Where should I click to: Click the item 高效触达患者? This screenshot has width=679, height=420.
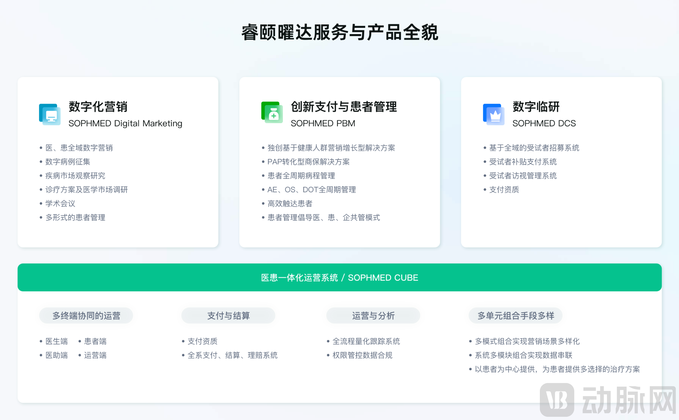coord(290,204)
